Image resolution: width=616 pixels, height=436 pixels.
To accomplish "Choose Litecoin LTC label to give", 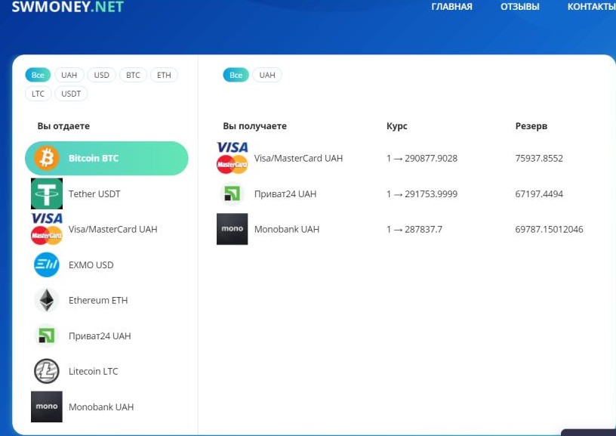I will [x=93, y=371].
